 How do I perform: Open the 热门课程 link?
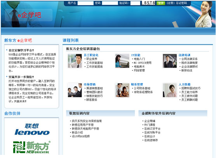[150, 125]
